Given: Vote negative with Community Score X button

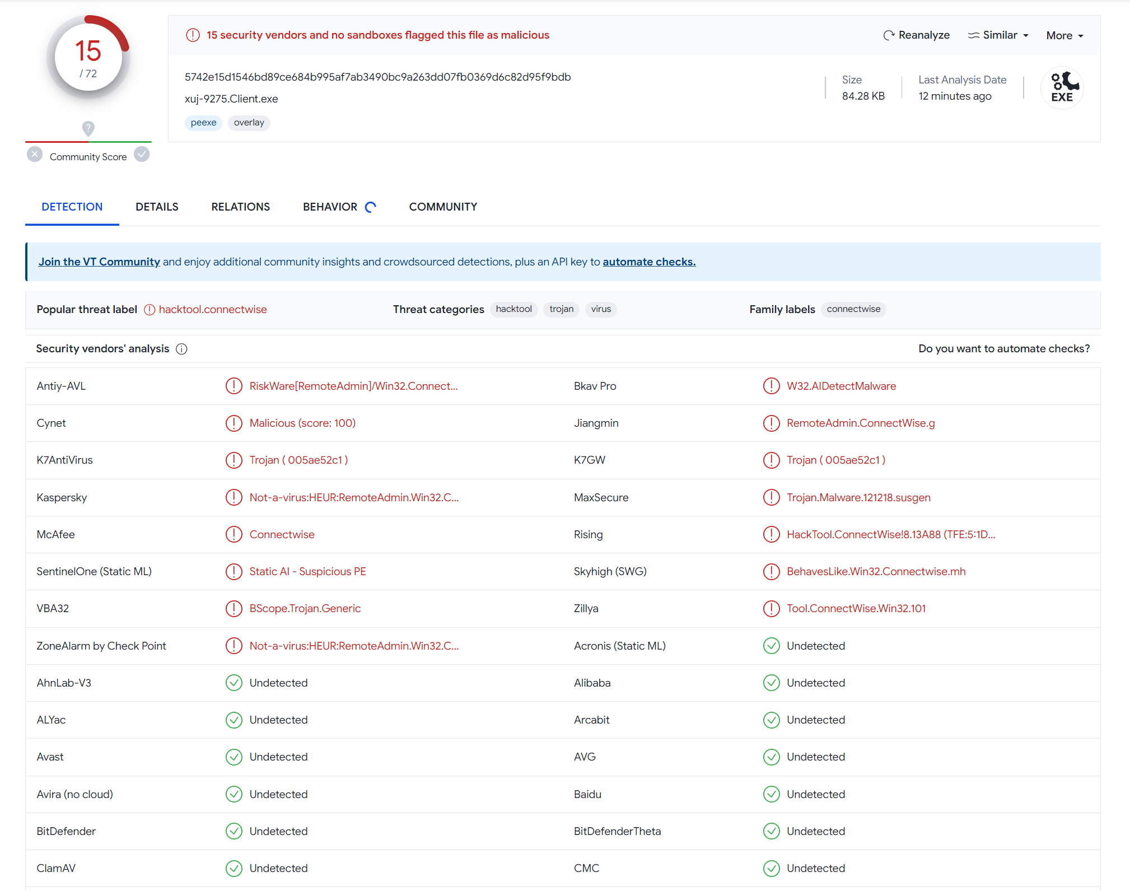Looking at the screenshot, I should (35, 155).
